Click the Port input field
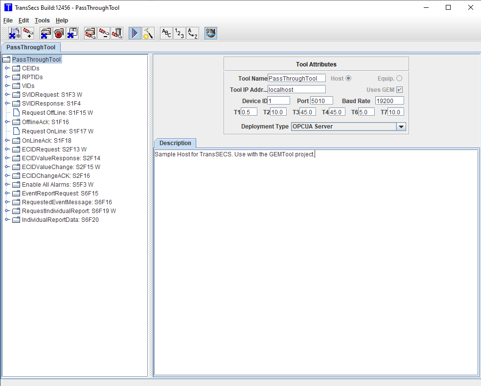The height and width of the screenshot is (386, 481). tap(321, 101)
